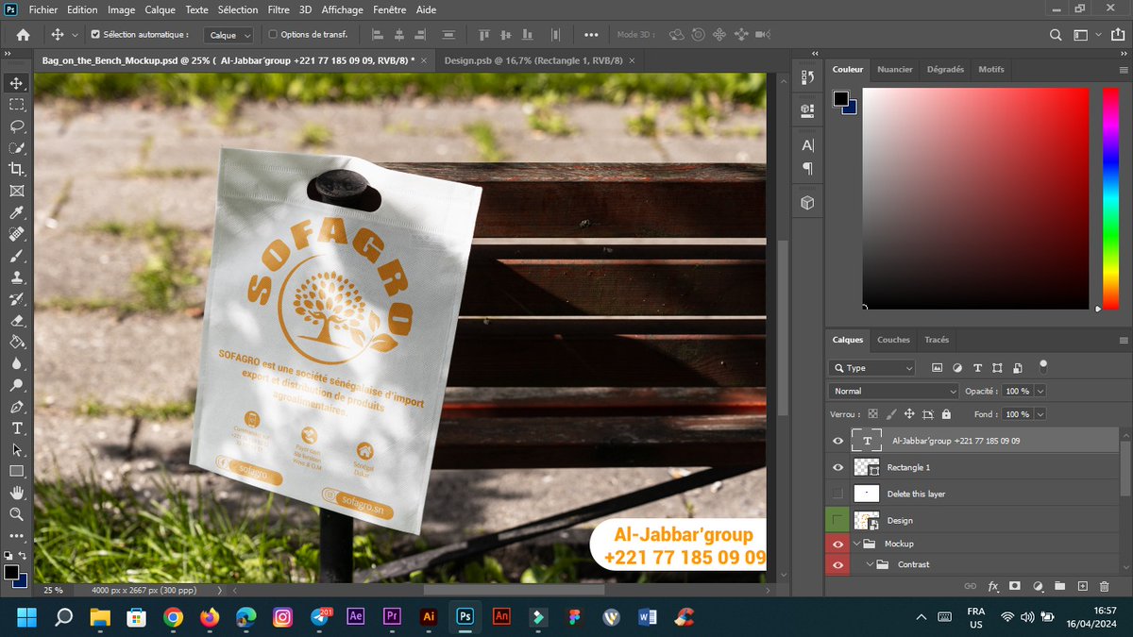1133x637 pixels.
Task: Select the Zoom tool in toolbar
Action: pos(17,514)
